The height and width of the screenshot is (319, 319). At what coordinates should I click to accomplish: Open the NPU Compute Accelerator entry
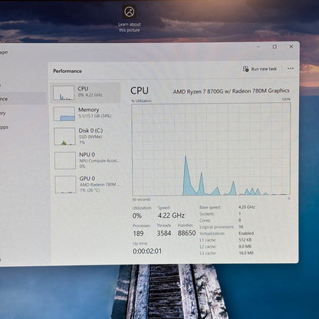87,160
